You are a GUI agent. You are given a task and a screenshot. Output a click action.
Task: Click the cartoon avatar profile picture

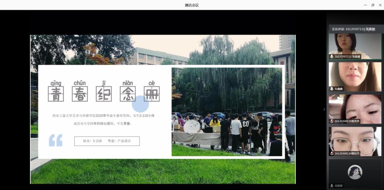click(355, 172)
